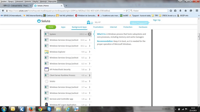
Task: Open the Firefox downloads arrow icon
Action: click(180, 11)
